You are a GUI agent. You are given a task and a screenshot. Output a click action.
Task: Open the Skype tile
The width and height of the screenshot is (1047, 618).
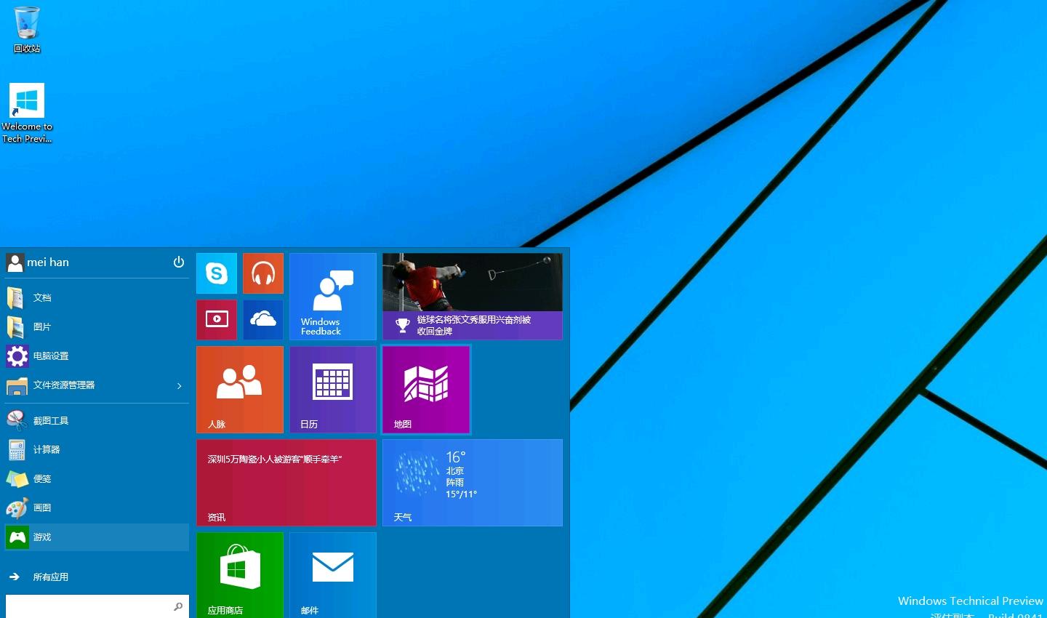click(217, 273)
